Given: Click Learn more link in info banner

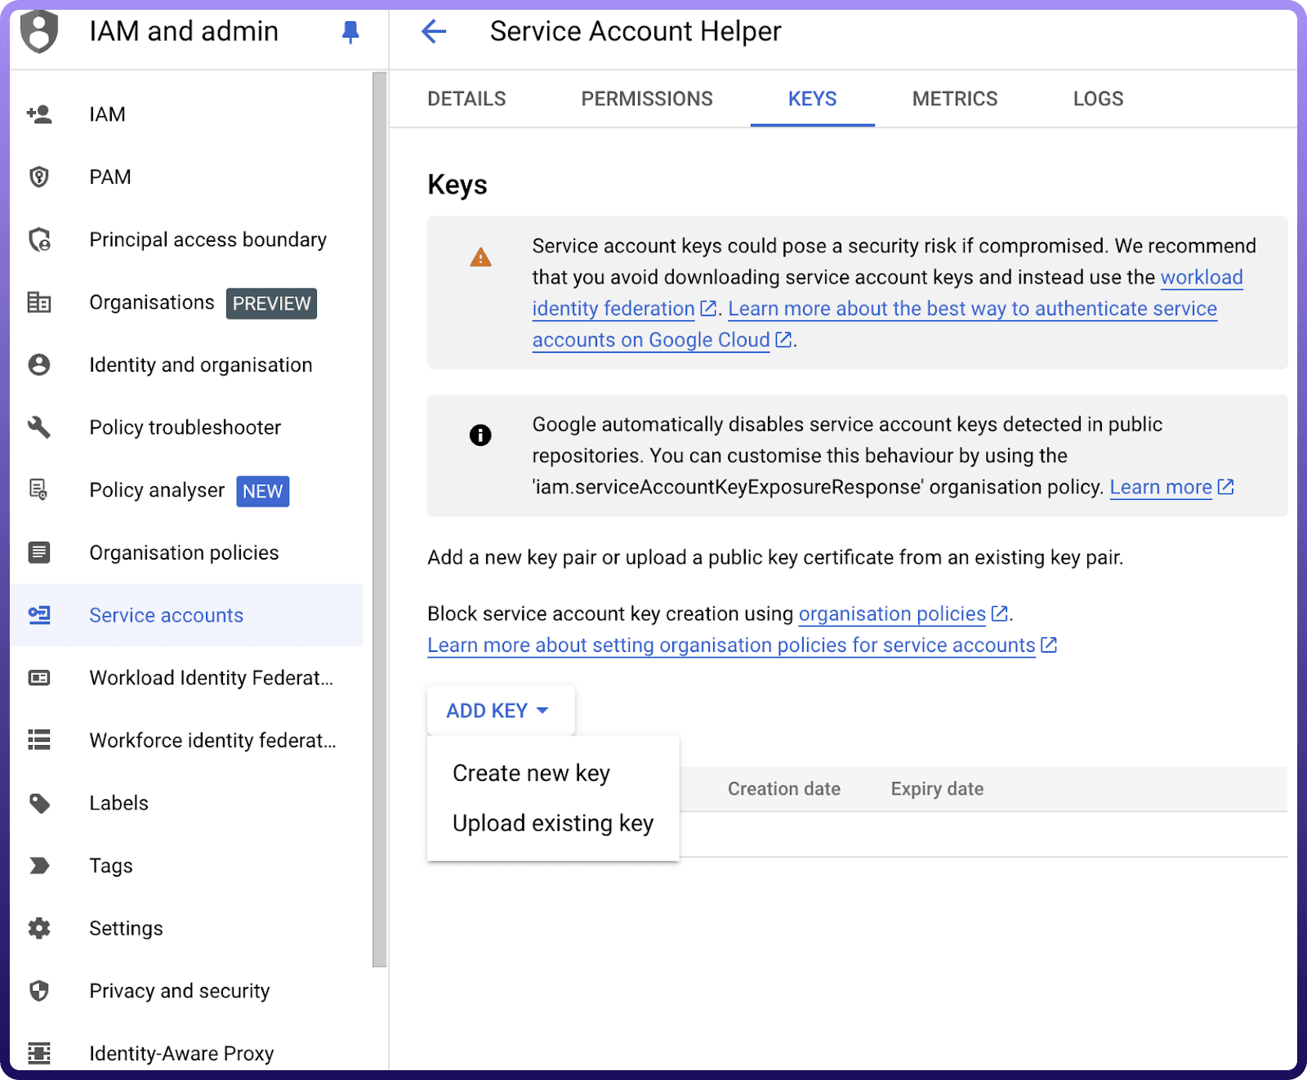Looking at the screenshot, I should click(x=1160, y=488).
